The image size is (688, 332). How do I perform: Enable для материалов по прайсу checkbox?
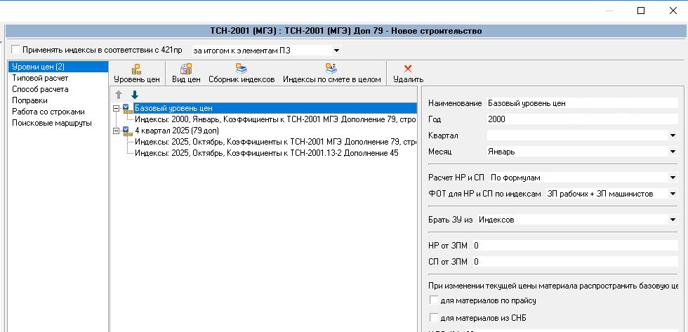434,300
